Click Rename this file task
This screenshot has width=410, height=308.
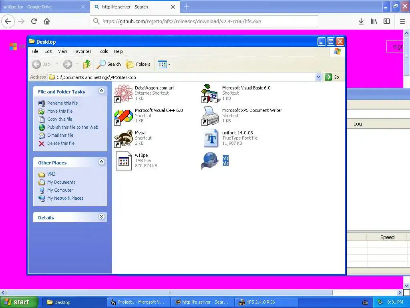62,103
